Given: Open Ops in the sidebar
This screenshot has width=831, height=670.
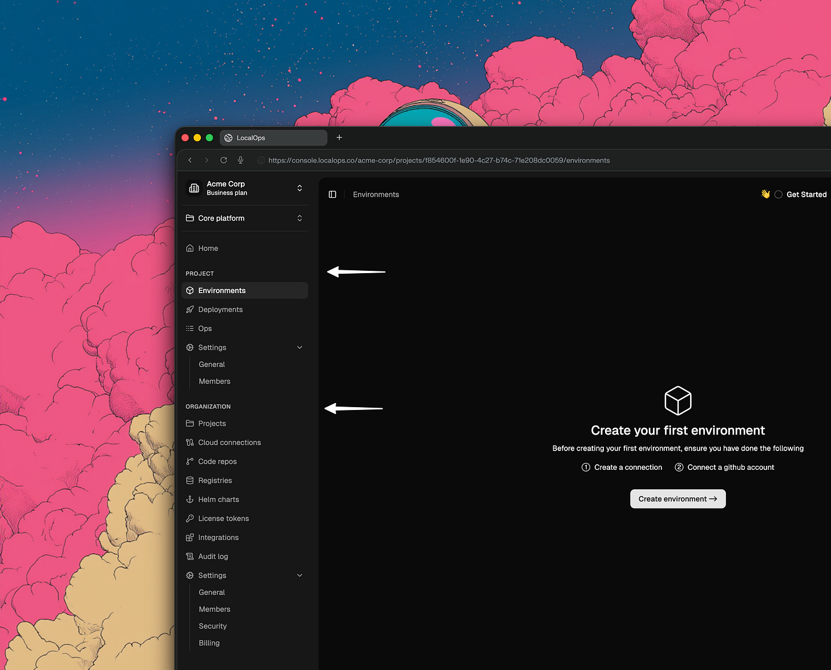Looking at the screenshot, I should [245, 328].
